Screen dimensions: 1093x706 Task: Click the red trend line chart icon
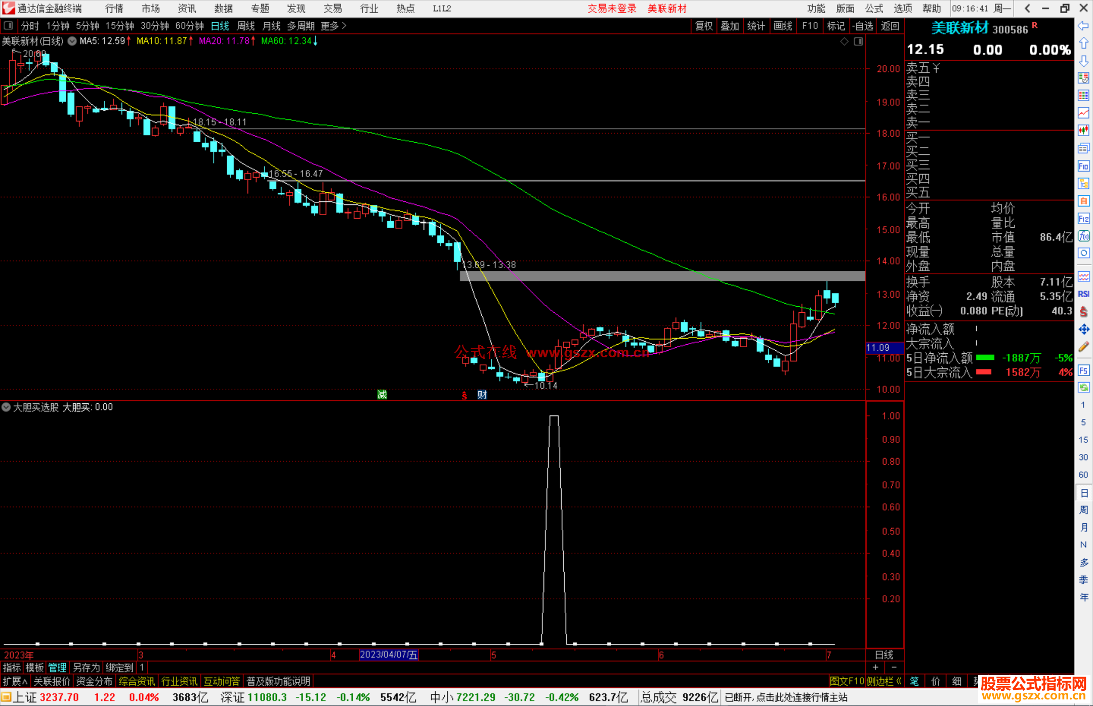point(1083,113)
